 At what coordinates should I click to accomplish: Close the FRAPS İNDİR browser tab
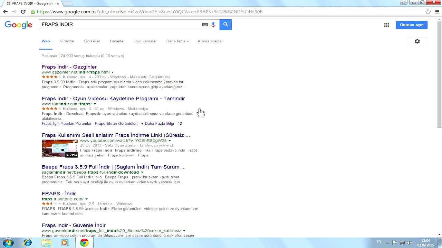[x=58, y=3]
